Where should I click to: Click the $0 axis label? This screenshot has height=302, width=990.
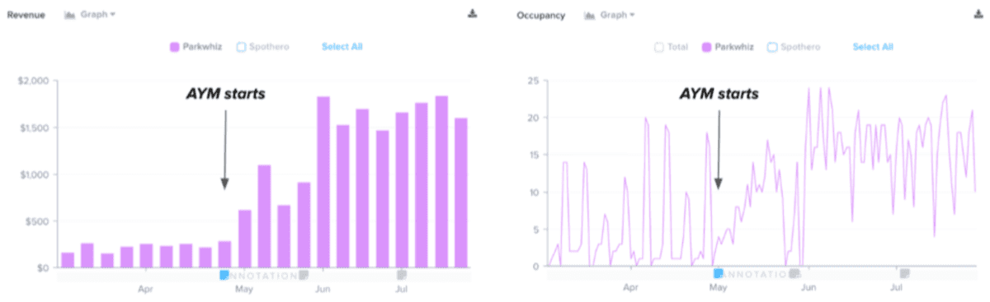(42, 267)
